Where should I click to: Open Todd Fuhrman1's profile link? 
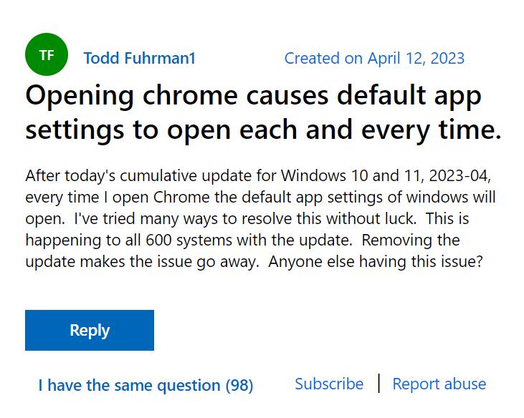coord(139,58)
